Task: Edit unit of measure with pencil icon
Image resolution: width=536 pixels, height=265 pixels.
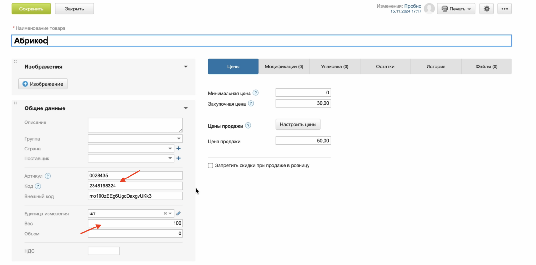Action: (x=179, y=213)
